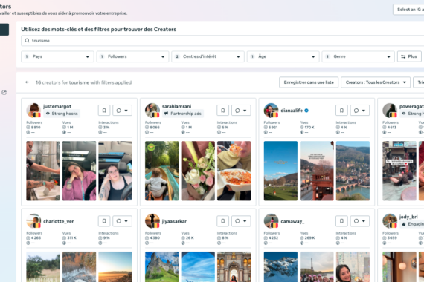Click the tourisme search field

point(222,41)
